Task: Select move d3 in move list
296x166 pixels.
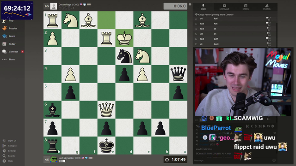Action: tap(201, 34)
